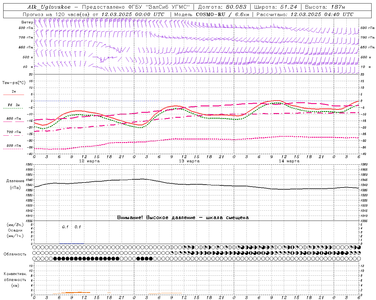Click the Модель COSMO-RU / 6.6км label
Image resolution: width=376 pixels, height=300 pixels.
tap(211, 14)
